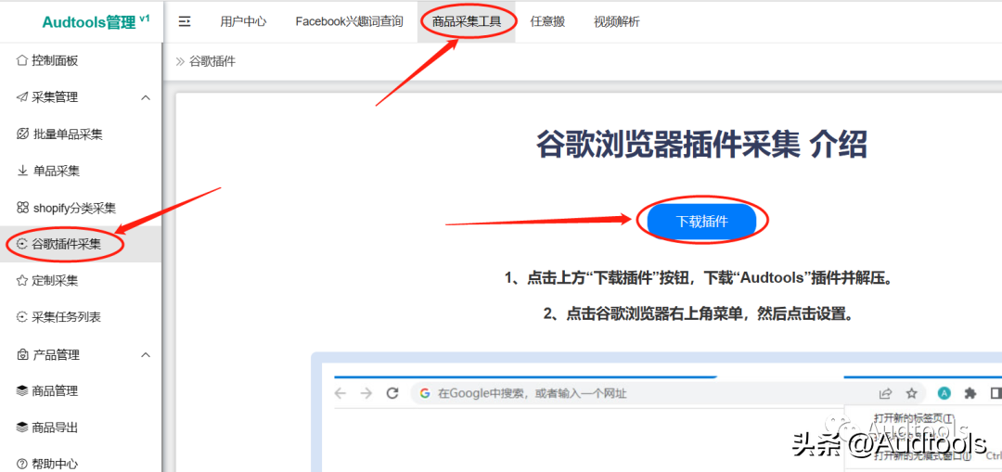
Task: Click the circle icon beside 谷歌插件采集
Action: coord(22,244)
